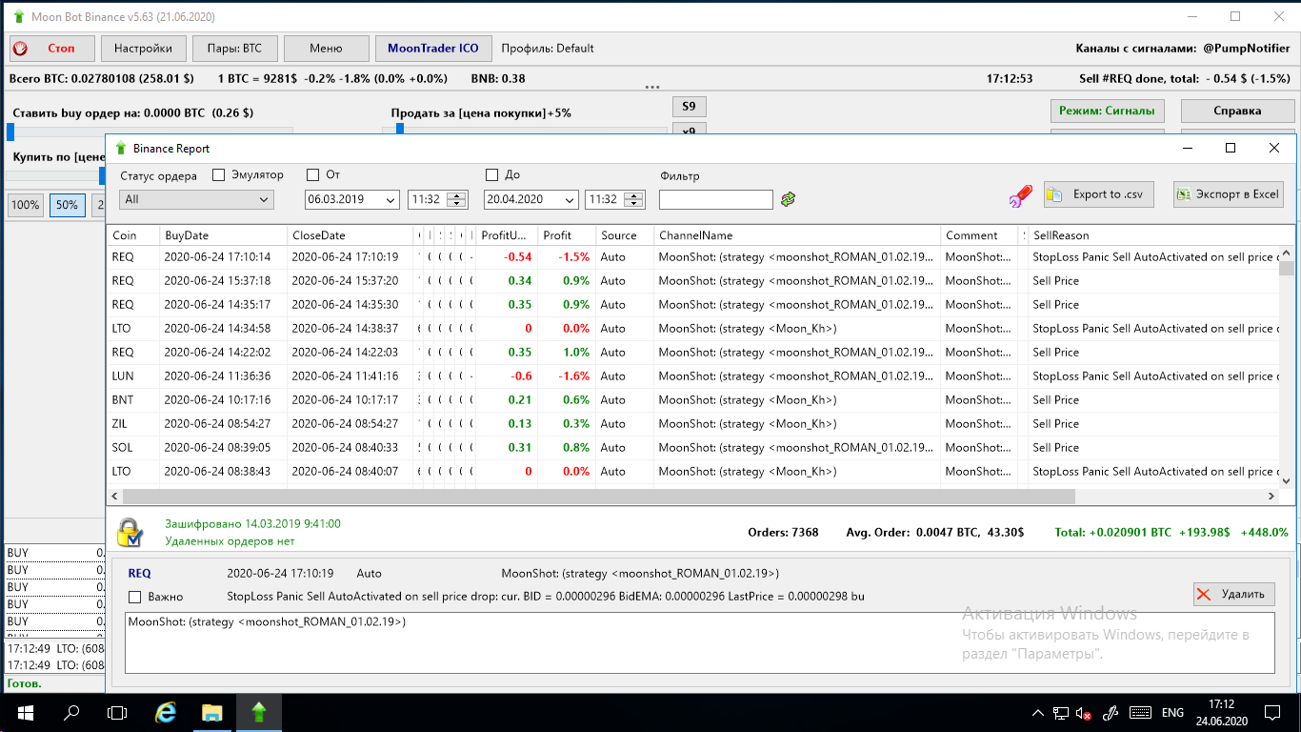Sort by the Comment column header
Viewport: 1301px width, 732px height.
[980, 235]
